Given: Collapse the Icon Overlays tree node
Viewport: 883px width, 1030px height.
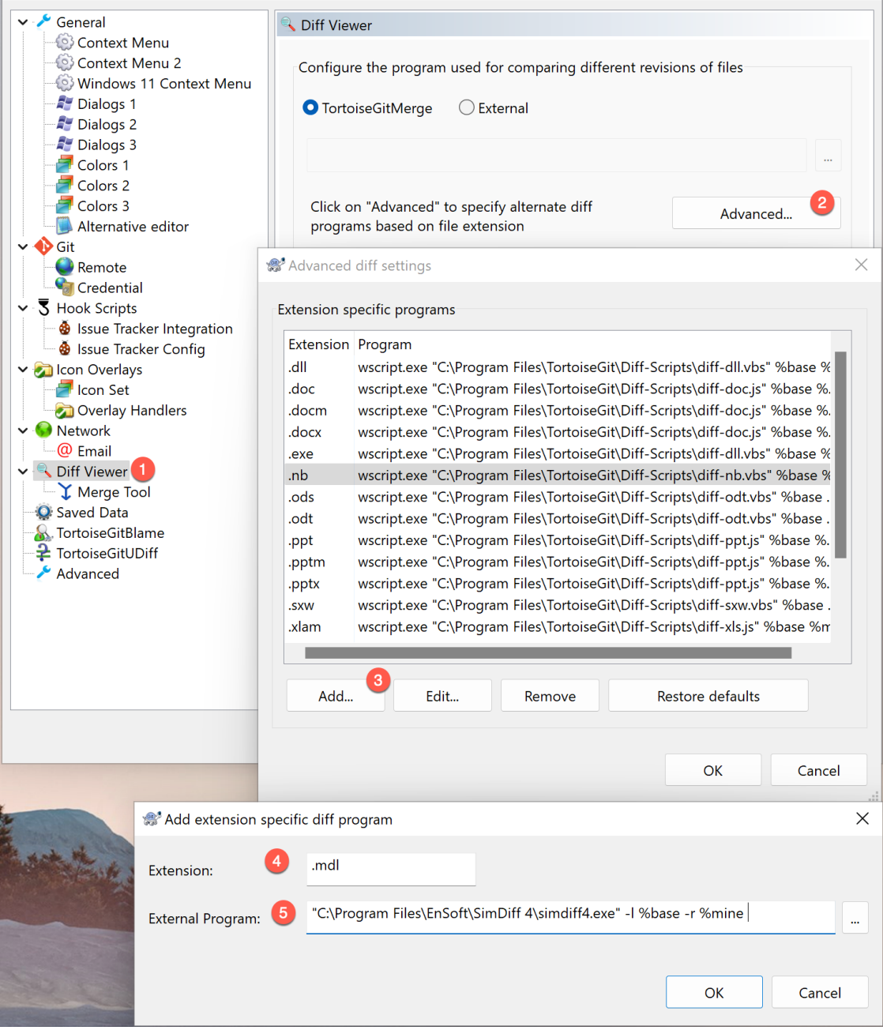Looking at the screenshot, I should [x=23, y=369].
